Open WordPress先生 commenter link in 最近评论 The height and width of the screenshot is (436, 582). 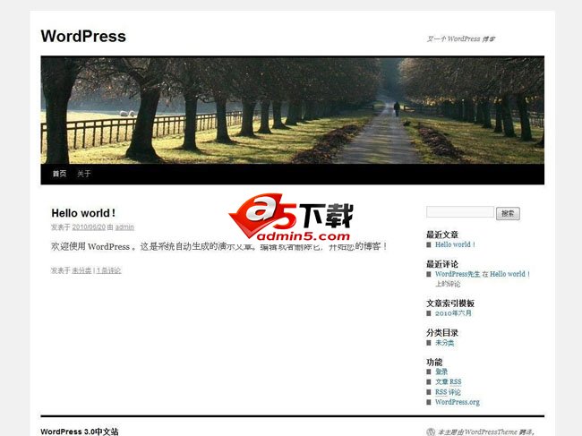[458, 274]
